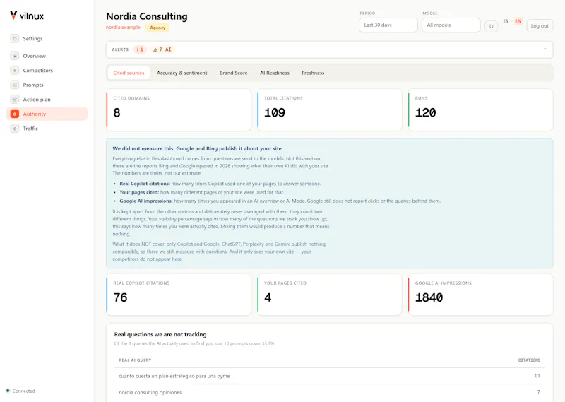Click the Real AI Query column header
Image resolution: width=565 pixels, height=402 pixels.
pyautogui.click(x=135, y=360)
